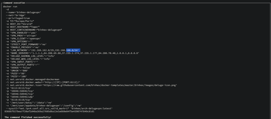
Task: Click the TZ="Europe/Paris" environment line
Action: [x=20, y=21]
